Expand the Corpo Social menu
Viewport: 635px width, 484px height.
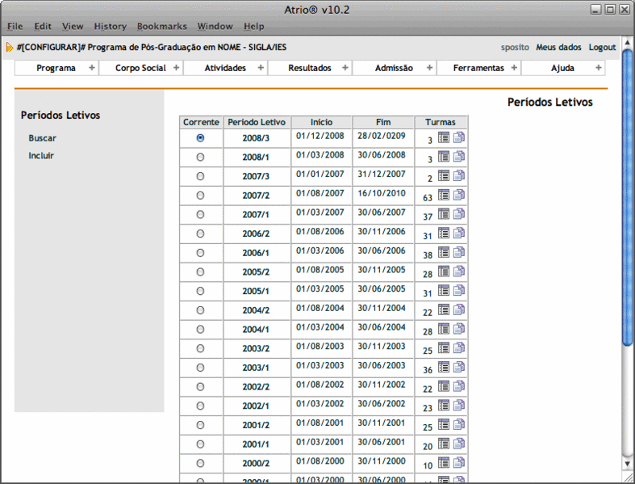pos(140,68)
